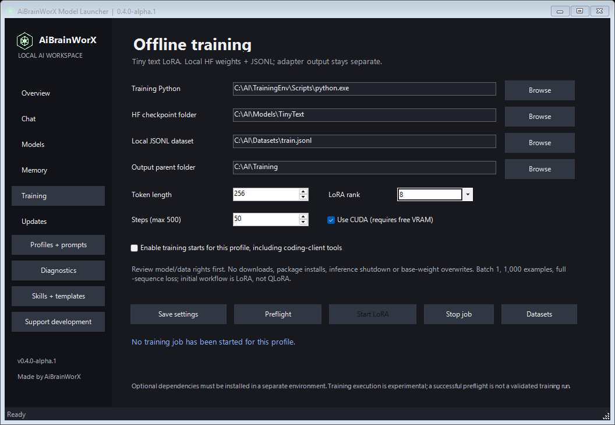Close the Model Launcher window
The height and width of the screenshot is (425, 615).
pos(600,11)
